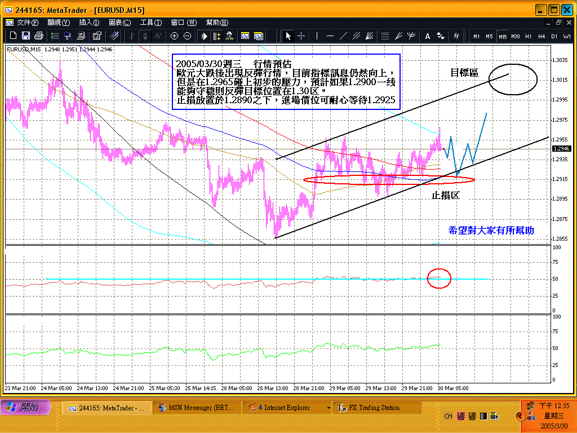
Task: Select the Crosshair tool
Action: click(x=301, y=36)
